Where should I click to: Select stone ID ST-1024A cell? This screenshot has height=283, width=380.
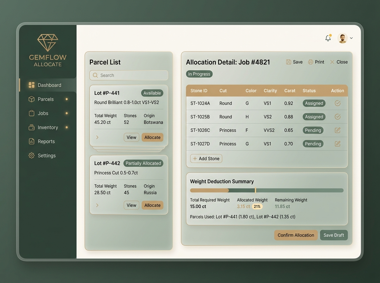coord(200,103)
